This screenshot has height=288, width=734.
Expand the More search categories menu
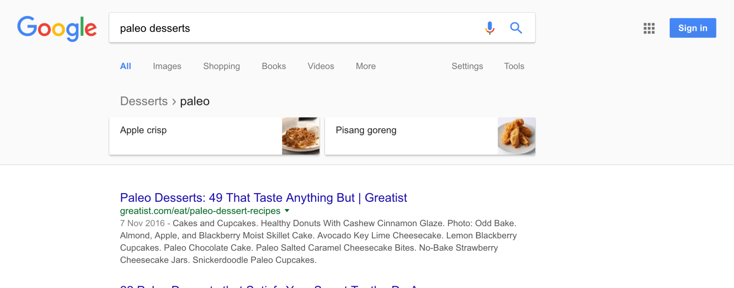tap(365, 66)
